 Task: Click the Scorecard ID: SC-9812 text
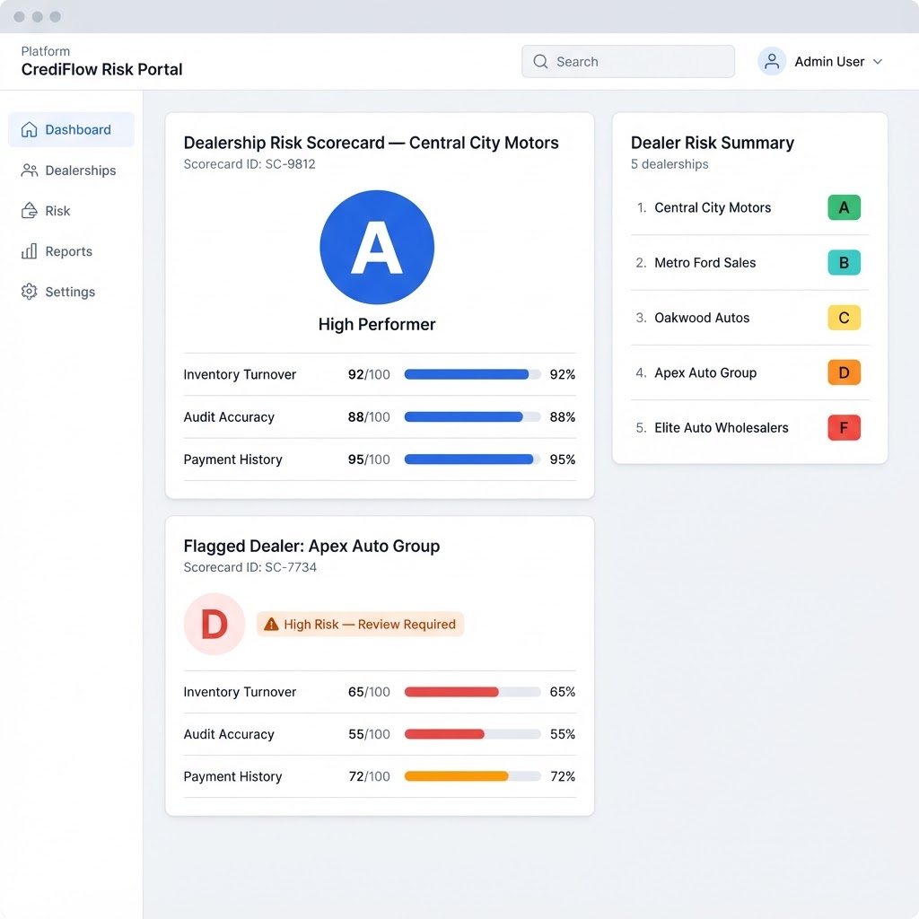[x=249, y=164]
